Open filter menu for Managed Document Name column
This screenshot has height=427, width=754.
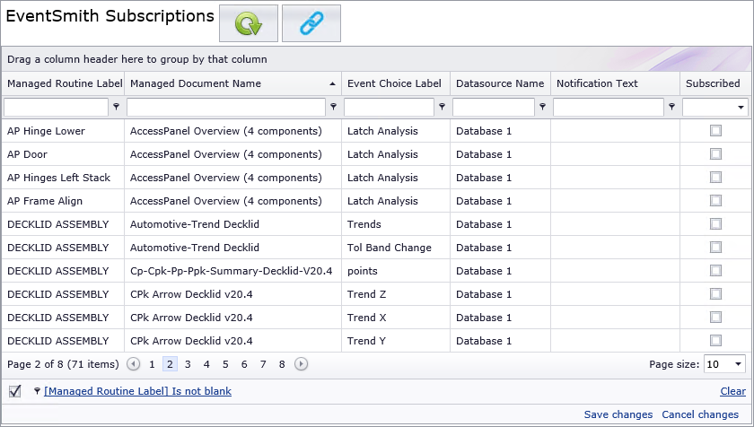point(333,107)
